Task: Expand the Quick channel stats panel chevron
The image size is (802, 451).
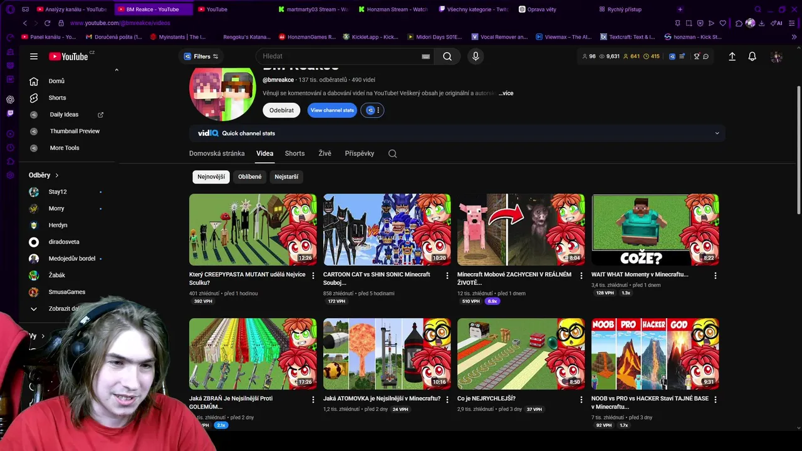Action: [x=717, y=133]
